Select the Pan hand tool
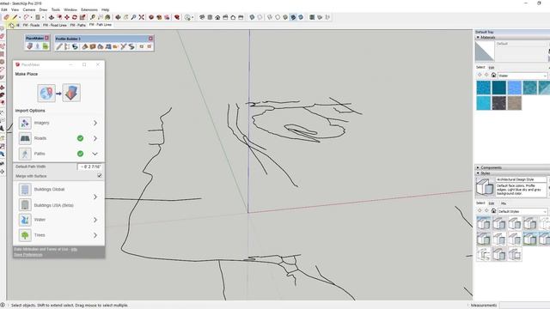Viewport: 550px width, 309px height. point(125,17)
